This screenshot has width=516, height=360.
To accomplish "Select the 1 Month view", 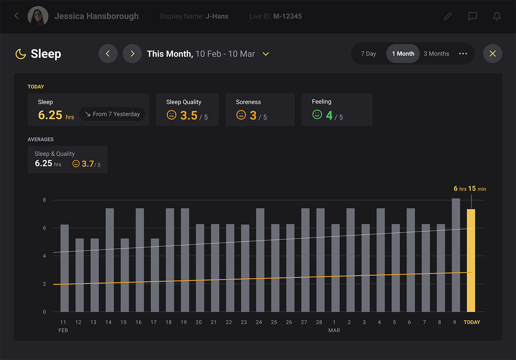I will (x=403, y=54).
